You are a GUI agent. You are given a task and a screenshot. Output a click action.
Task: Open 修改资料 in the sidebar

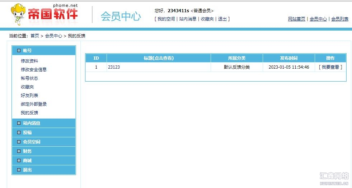click(29, 61)
